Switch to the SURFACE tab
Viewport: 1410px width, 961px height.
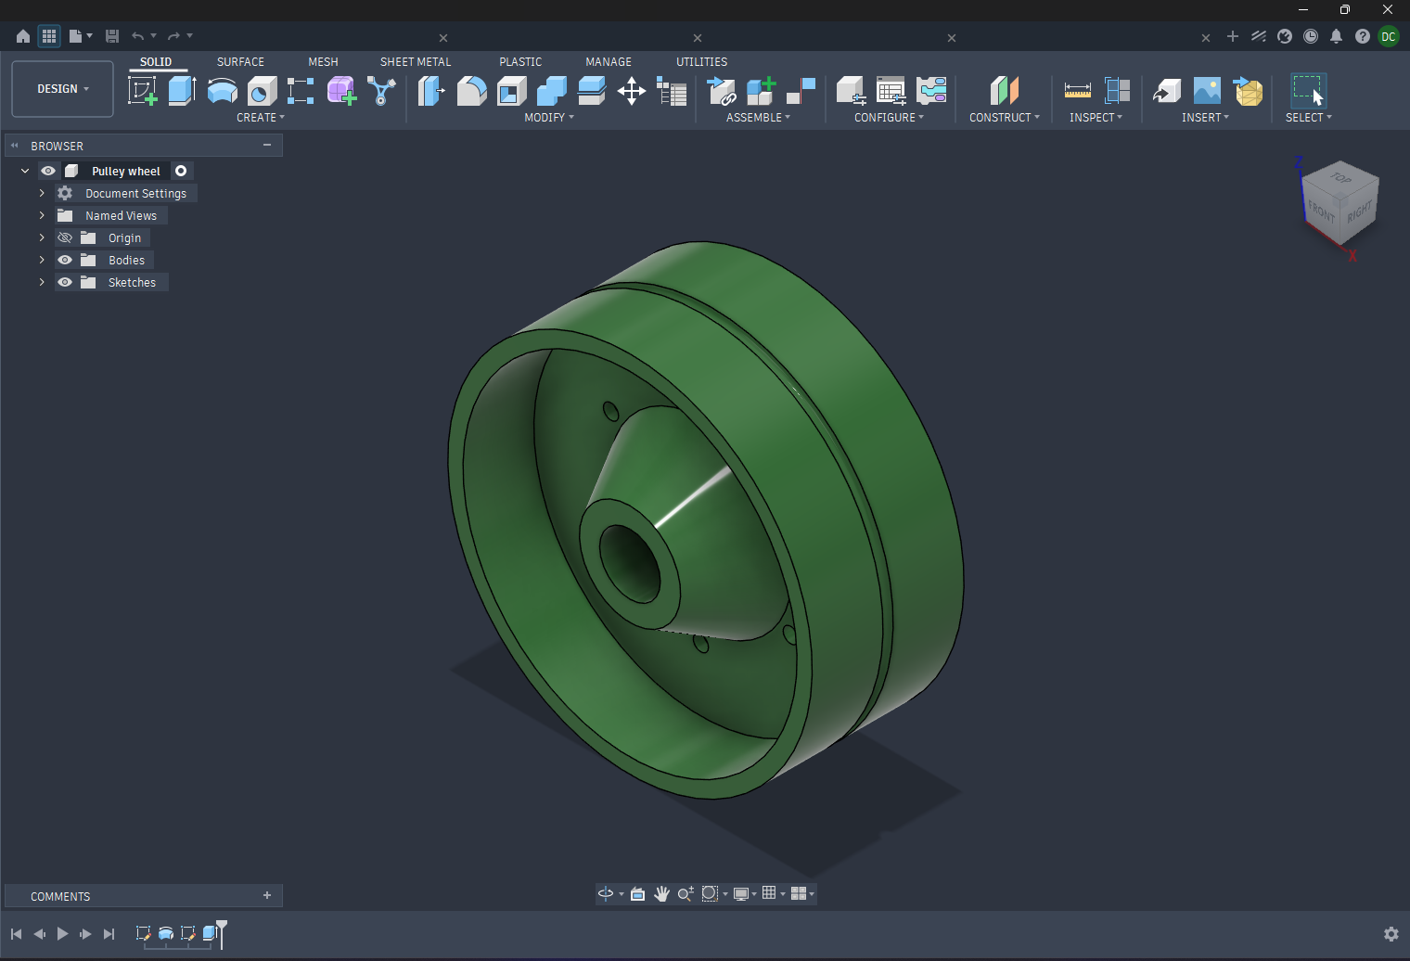(x=240, y=62)
